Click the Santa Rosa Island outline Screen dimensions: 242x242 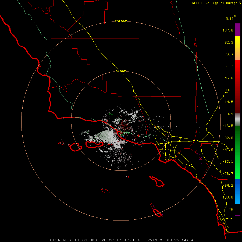[x=76, y=147]
